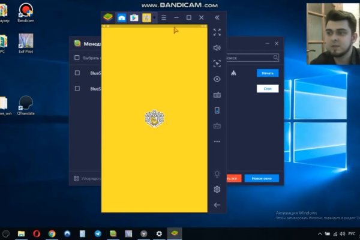Click the lightbulb icon in sidebar

tap(217, 174)
